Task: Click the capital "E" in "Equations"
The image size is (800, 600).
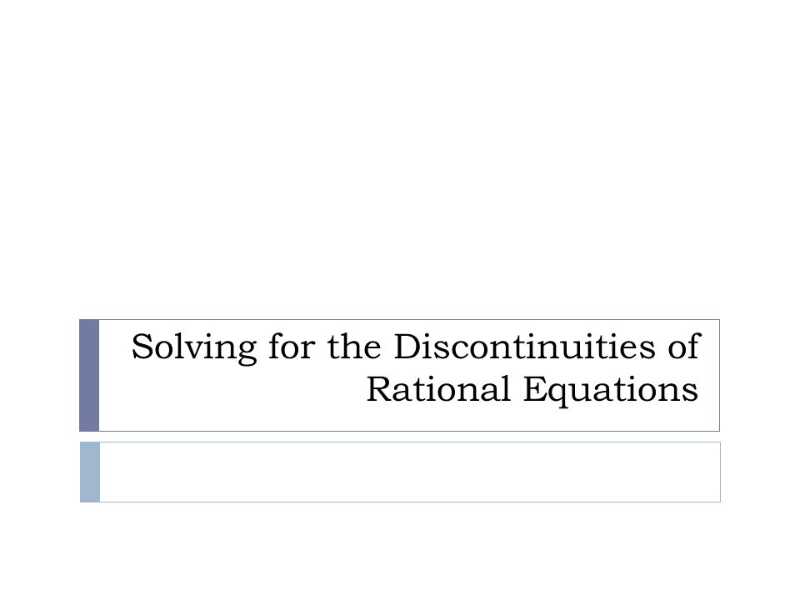Action: pyautogui.click(x=536, y=389)
